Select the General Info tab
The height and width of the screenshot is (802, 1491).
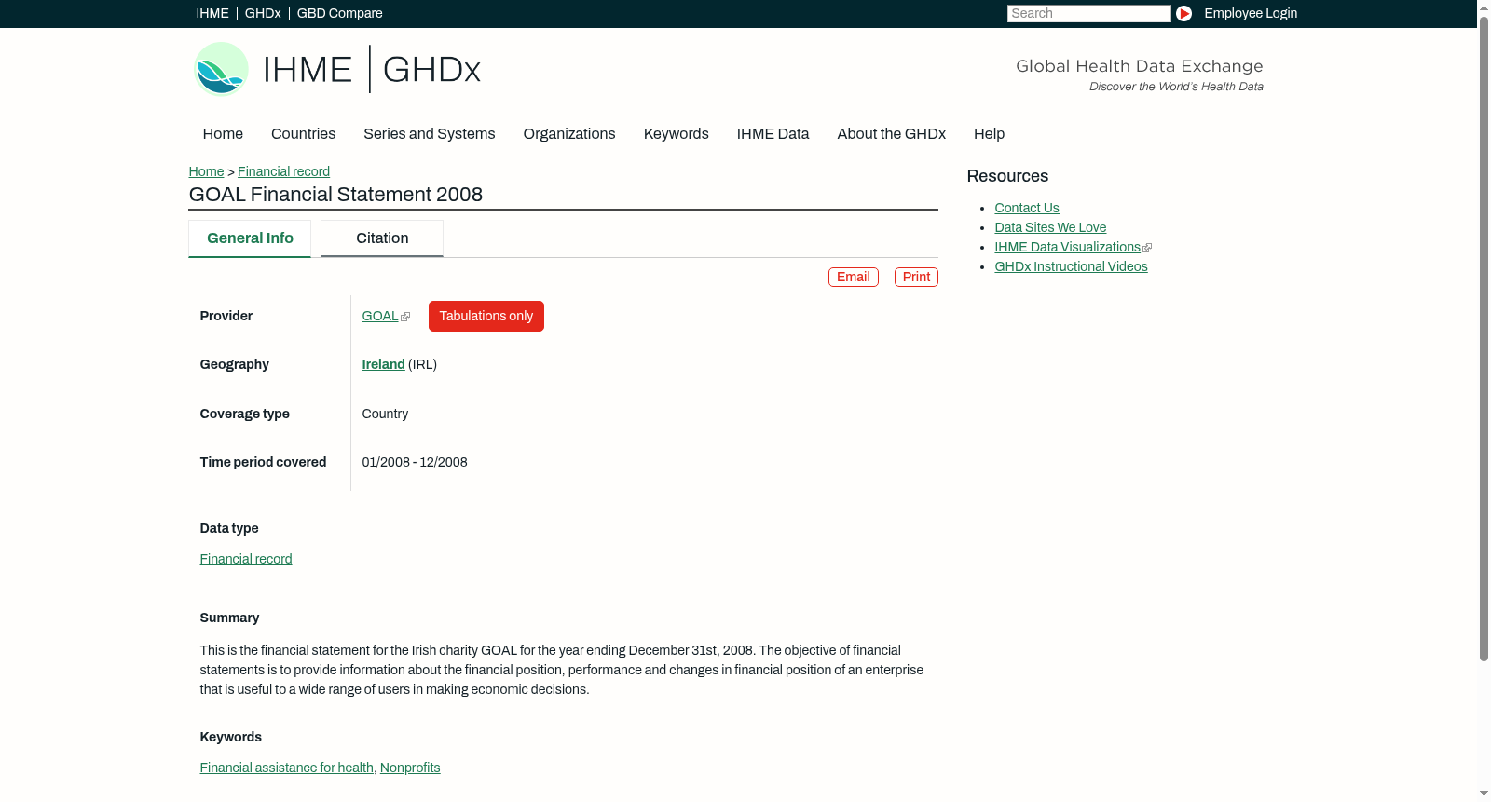(x=250, y=238)
